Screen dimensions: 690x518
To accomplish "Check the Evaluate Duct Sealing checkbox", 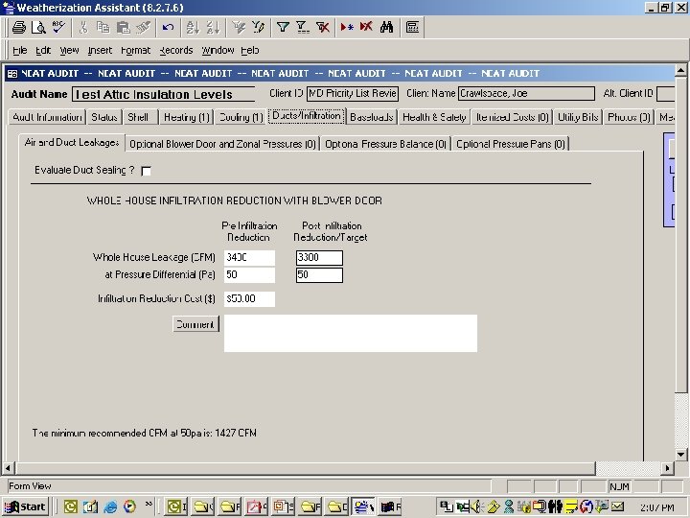I will click(x=146, y=171).
